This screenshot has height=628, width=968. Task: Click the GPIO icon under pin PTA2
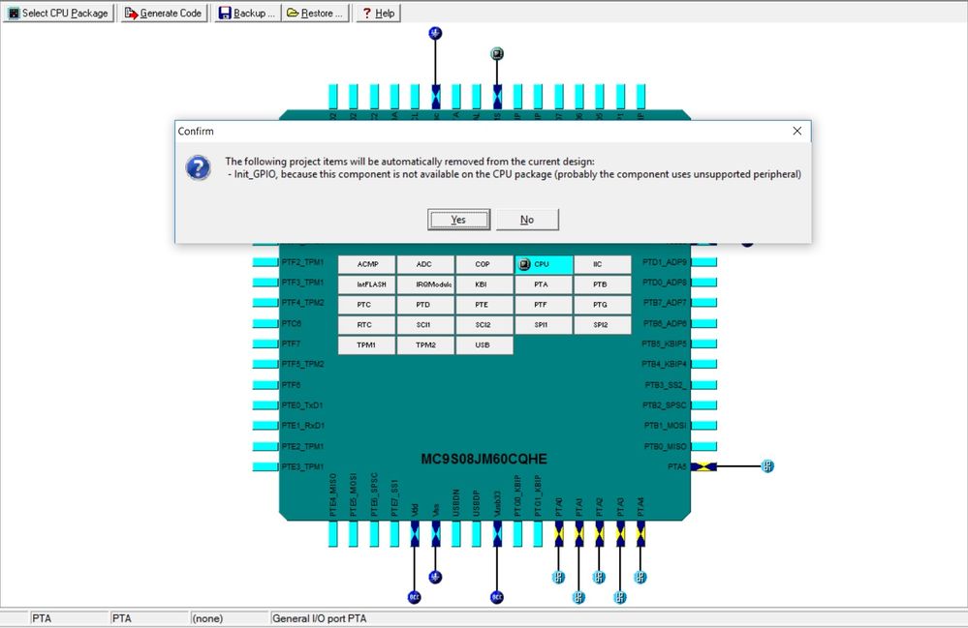[599, 578]
